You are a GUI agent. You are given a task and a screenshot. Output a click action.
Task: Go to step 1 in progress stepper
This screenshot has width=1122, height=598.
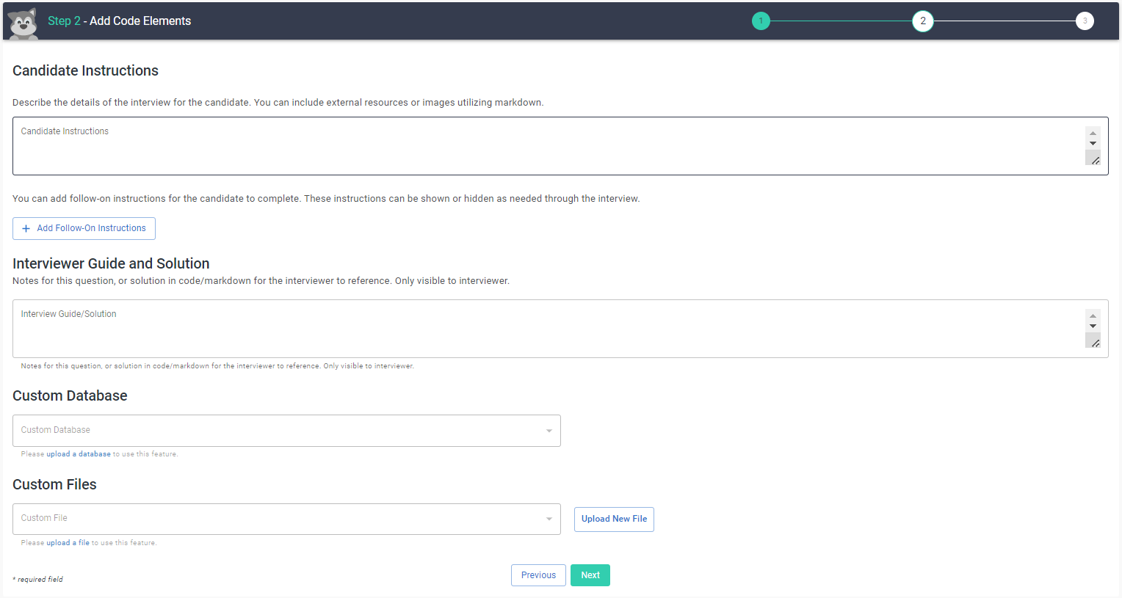coord(761,21)
